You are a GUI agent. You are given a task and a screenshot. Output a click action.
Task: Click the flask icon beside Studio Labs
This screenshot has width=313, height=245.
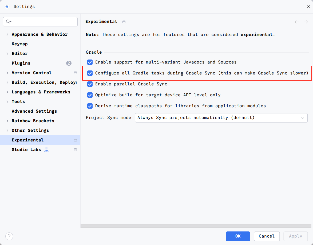coord(46,150)
